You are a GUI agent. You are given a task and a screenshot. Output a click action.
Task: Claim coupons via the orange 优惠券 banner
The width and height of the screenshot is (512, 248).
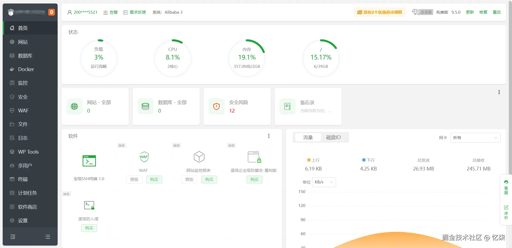pyautogui.click(x=380, y=12)
